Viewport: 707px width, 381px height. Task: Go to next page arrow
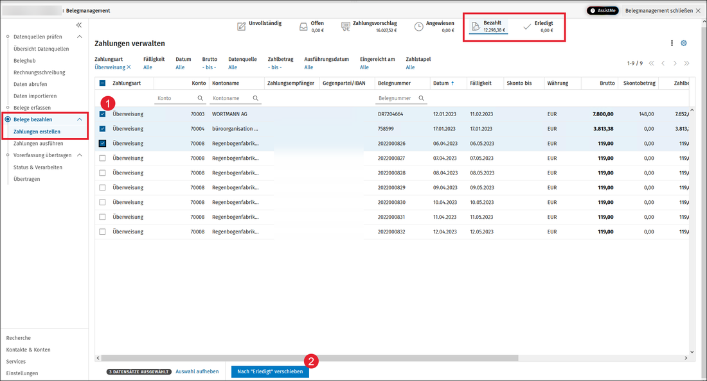pyautogui.click(x=675, y=63)
